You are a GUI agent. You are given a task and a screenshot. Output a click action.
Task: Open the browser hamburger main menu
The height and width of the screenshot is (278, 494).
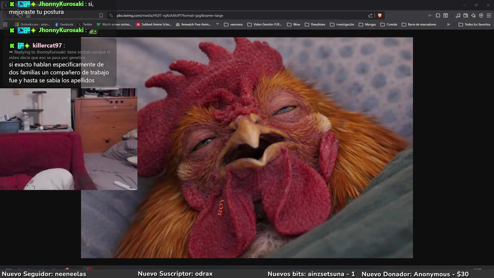(489, 15)
